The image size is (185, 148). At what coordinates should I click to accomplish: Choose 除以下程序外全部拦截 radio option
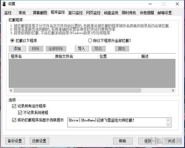[109, 41]
